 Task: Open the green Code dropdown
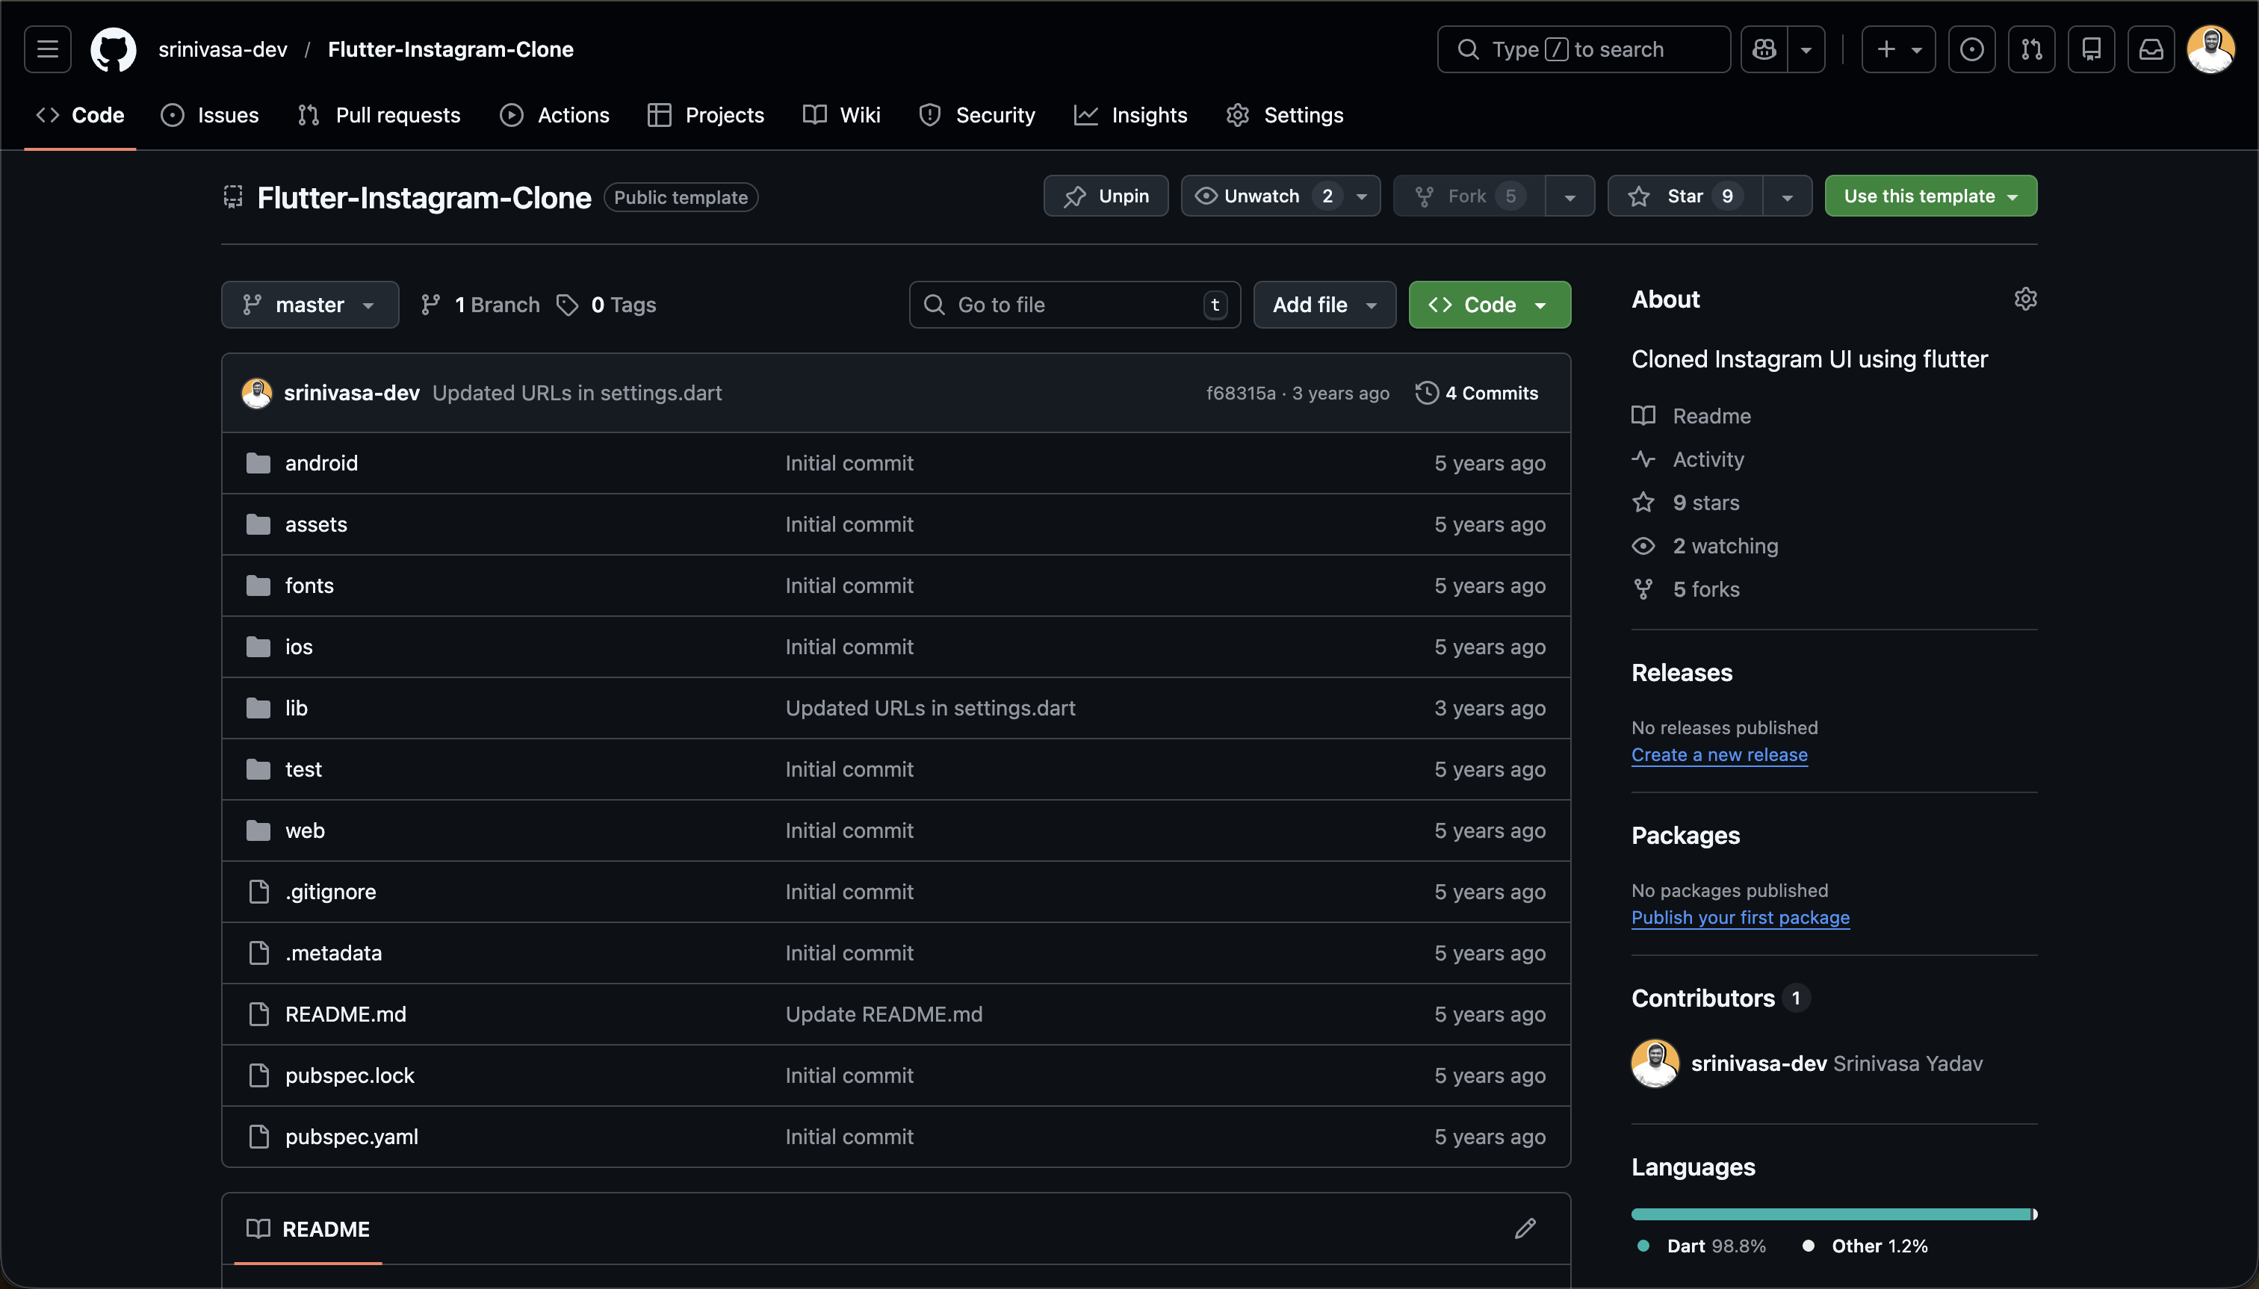click(x=1490, y=305)
